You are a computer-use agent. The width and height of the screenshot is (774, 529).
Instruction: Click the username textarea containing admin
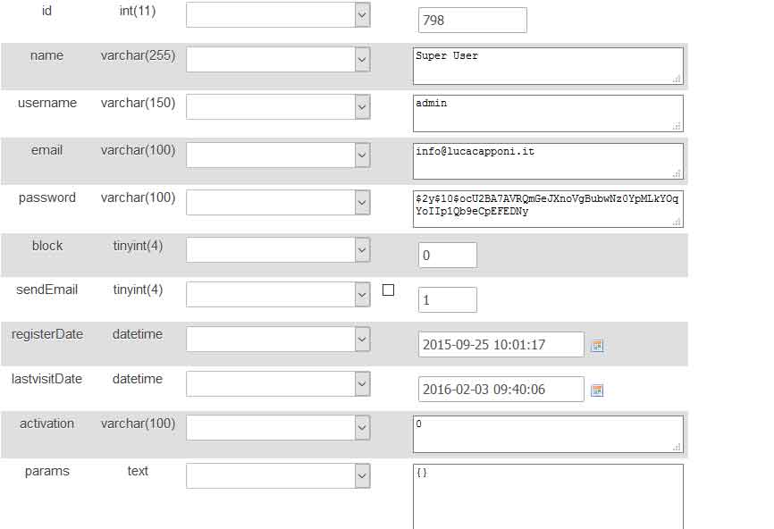pos(548,113)
